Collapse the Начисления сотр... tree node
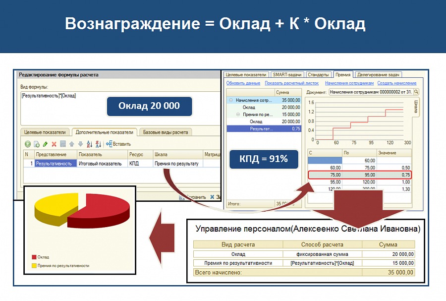 tap(231, 100)
